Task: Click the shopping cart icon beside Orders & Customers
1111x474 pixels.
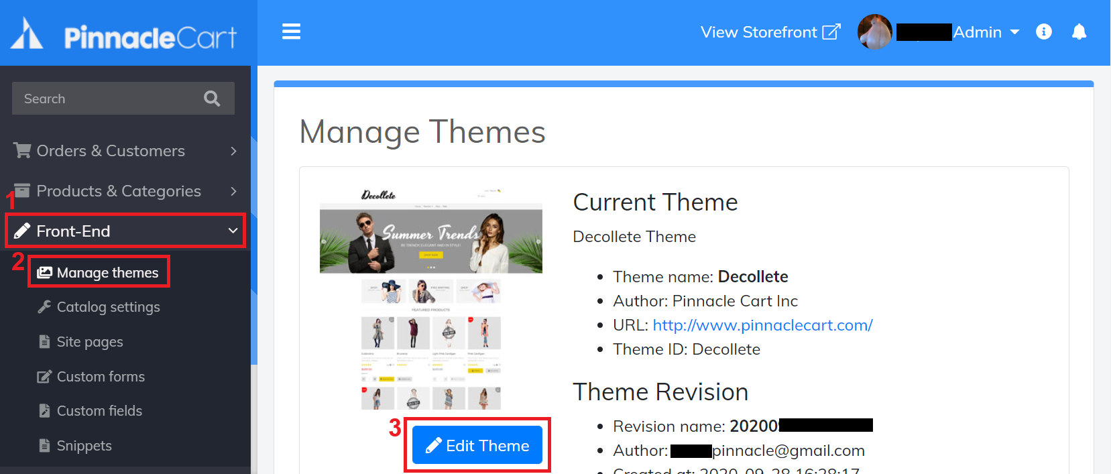Action: (x=22, y=150)
